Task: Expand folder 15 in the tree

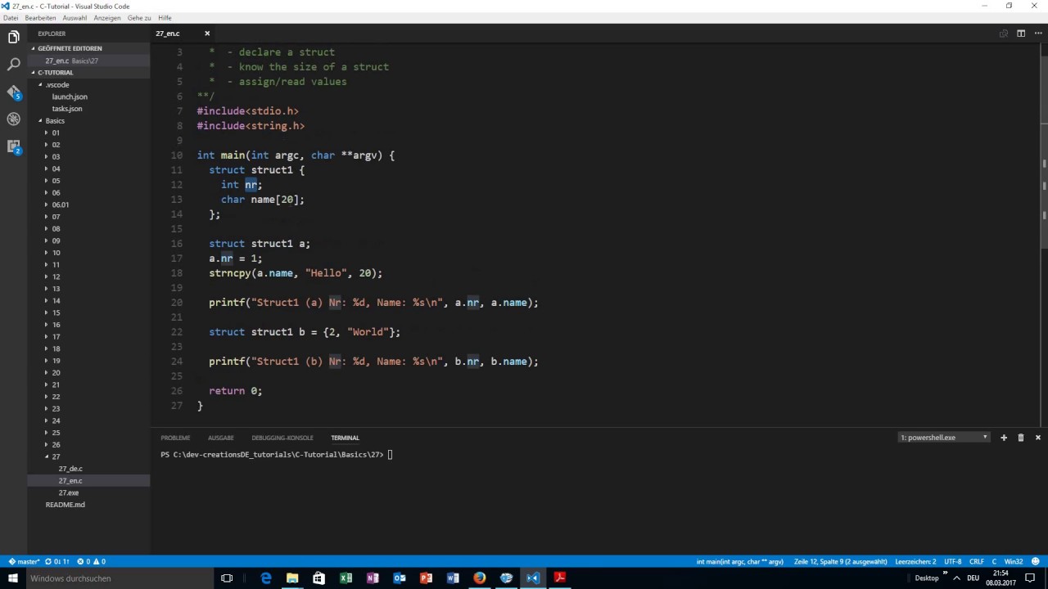Action: coord(55,312)
